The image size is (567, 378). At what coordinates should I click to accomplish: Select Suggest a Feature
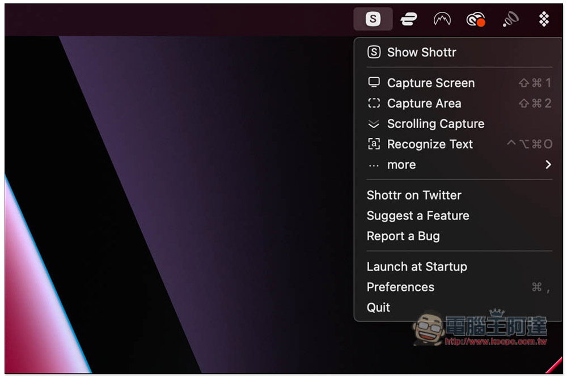click(459, 216)
